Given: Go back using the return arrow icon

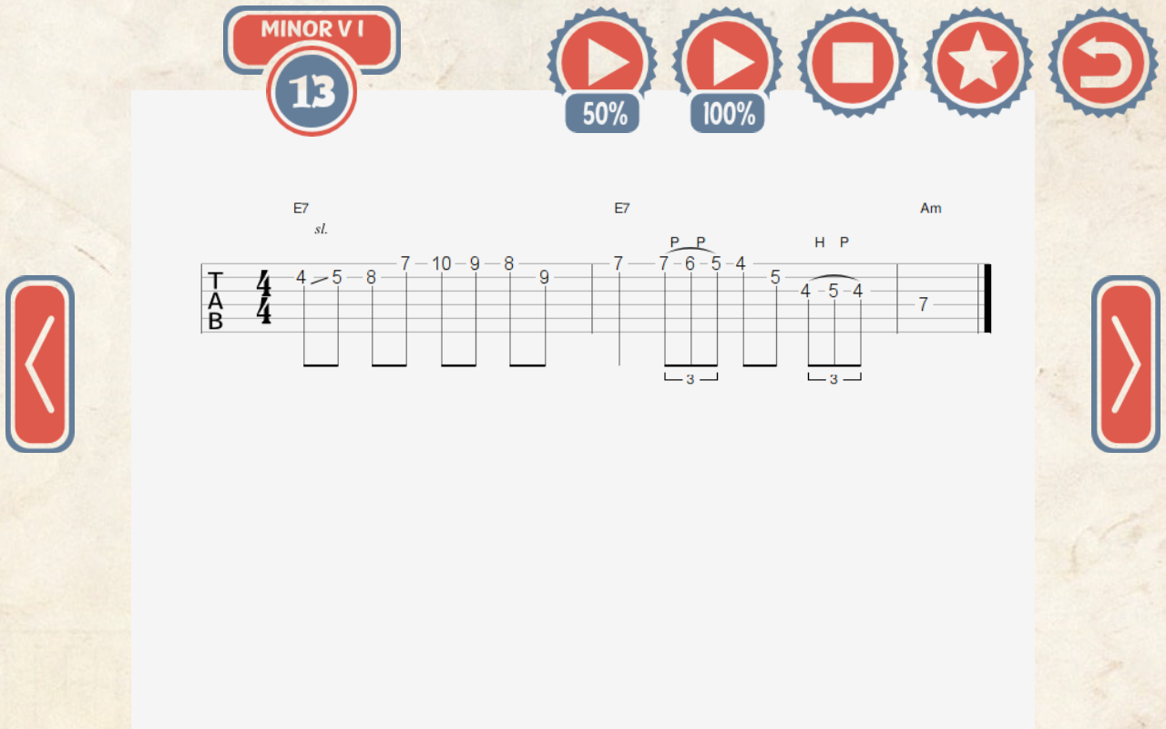Looking at the screenshot, I should pyautogui.click(x=1103, y=62).
